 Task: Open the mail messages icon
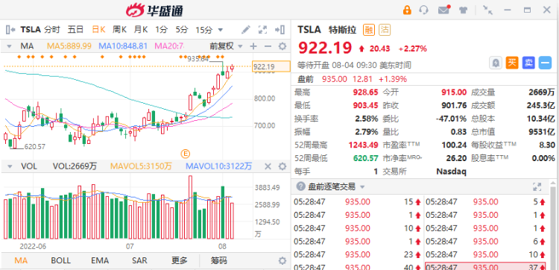coord(444,10)
